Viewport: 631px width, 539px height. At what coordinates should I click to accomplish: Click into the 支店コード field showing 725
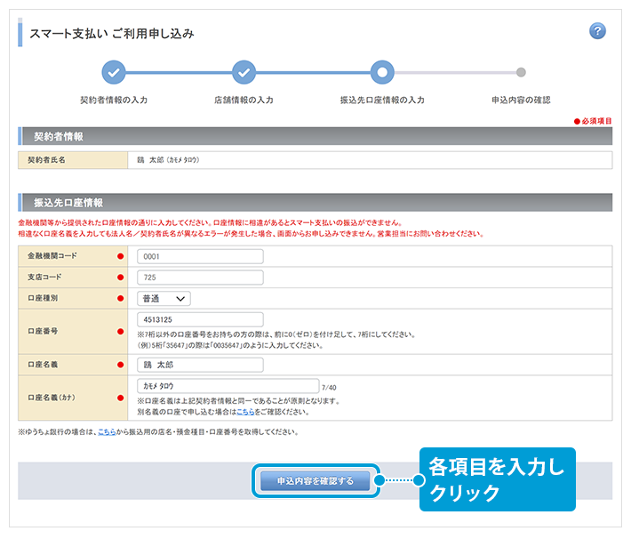[200, 278]
